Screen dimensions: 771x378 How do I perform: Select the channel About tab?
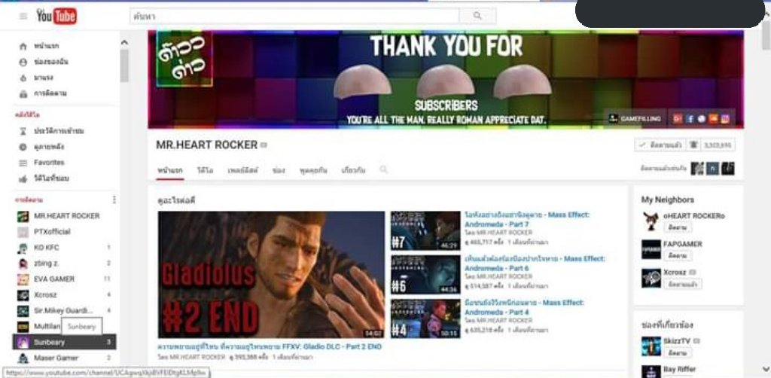point(353,170)
